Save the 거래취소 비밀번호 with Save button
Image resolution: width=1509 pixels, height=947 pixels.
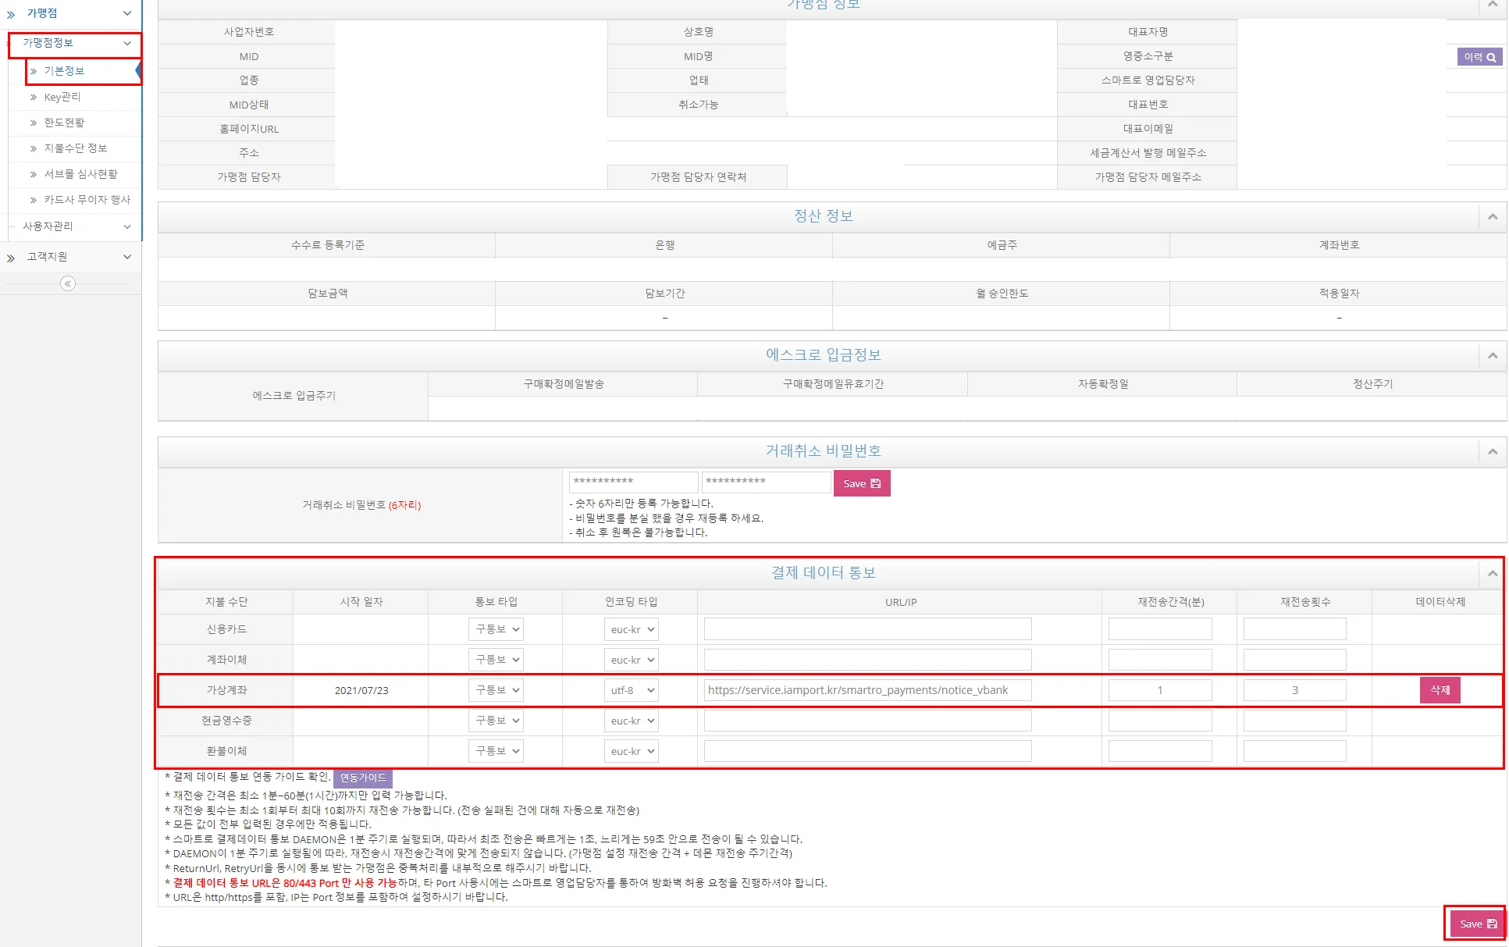coord(861,483)
